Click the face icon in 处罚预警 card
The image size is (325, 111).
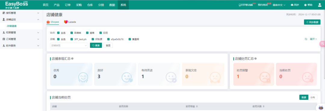point(265,77)
